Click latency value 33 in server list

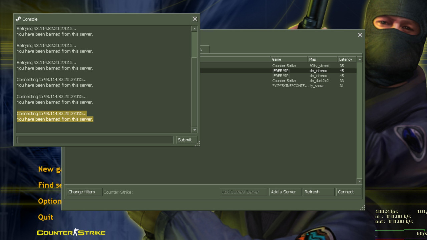tap(342, 81)
